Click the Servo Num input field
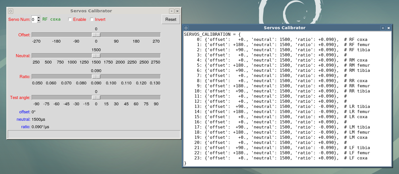 point(34,19)
